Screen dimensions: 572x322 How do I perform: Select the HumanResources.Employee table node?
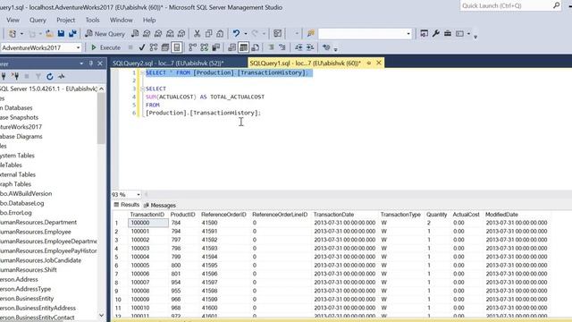pyautogui.click(x=36, y=232)
